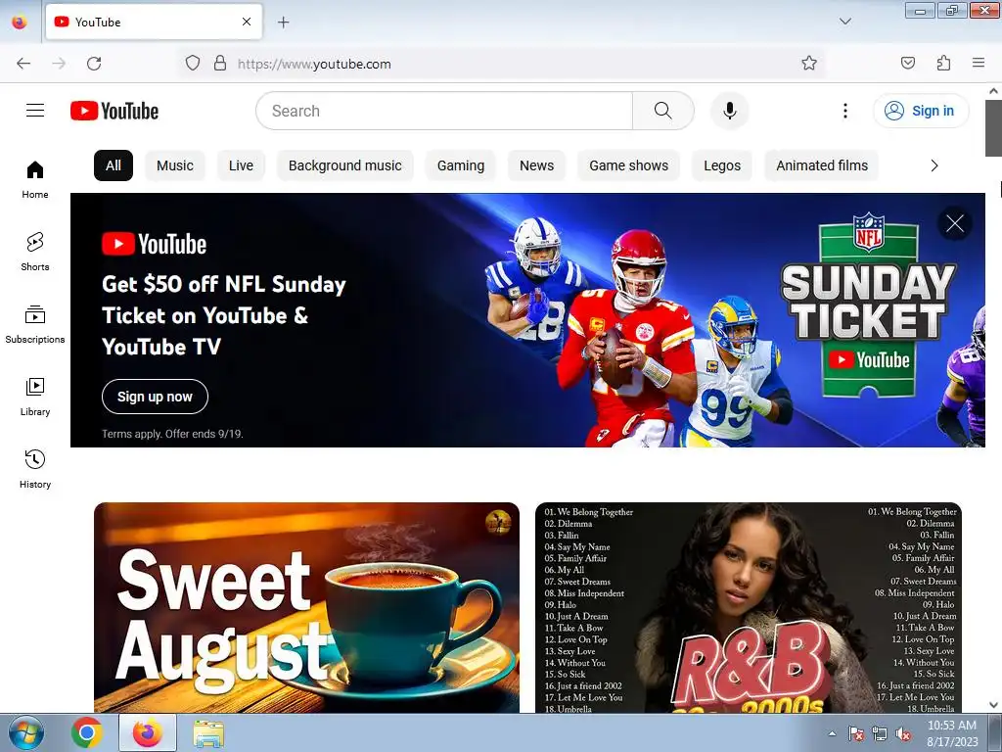1002x752 pixels.
Task: Open the Firefox application menu
Action: [x=979, y=63]
